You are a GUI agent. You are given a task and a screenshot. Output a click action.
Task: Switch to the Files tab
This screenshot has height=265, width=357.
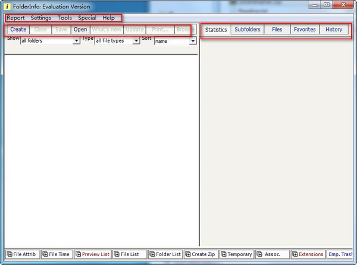point(277,30)
